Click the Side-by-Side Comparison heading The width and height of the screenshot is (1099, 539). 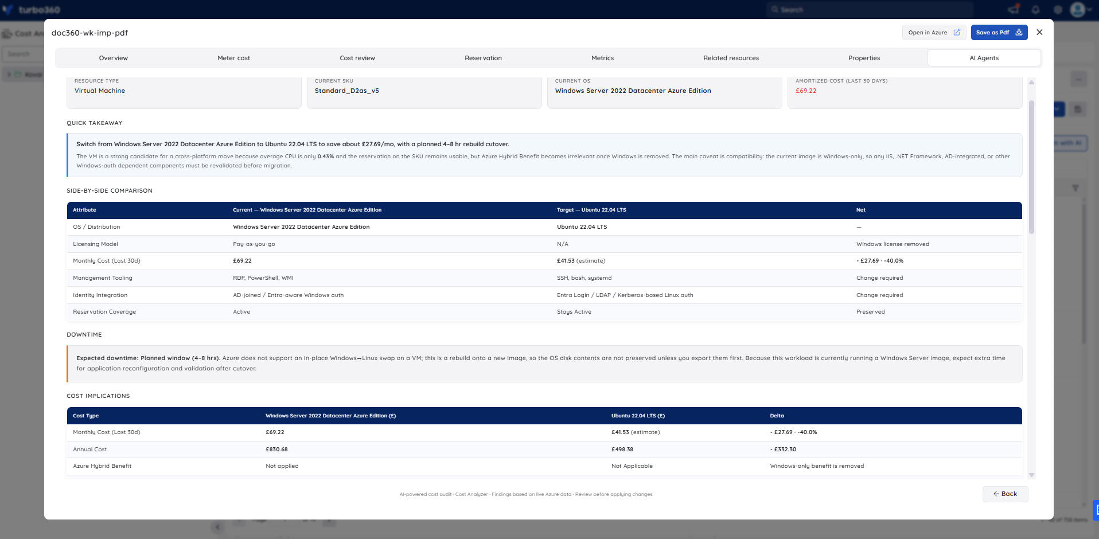110,190
